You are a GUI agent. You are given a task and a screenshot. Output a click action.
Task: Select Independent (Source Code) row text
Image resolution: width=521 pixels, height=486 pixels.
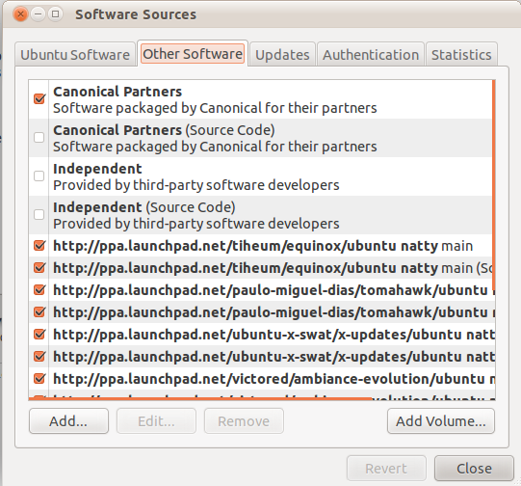tap(144, 207)
